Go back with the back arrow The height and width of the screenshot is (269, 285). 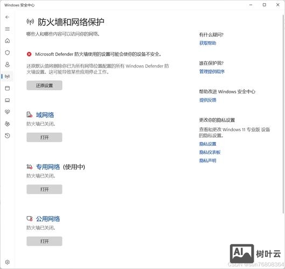click(x=7, y=17)
